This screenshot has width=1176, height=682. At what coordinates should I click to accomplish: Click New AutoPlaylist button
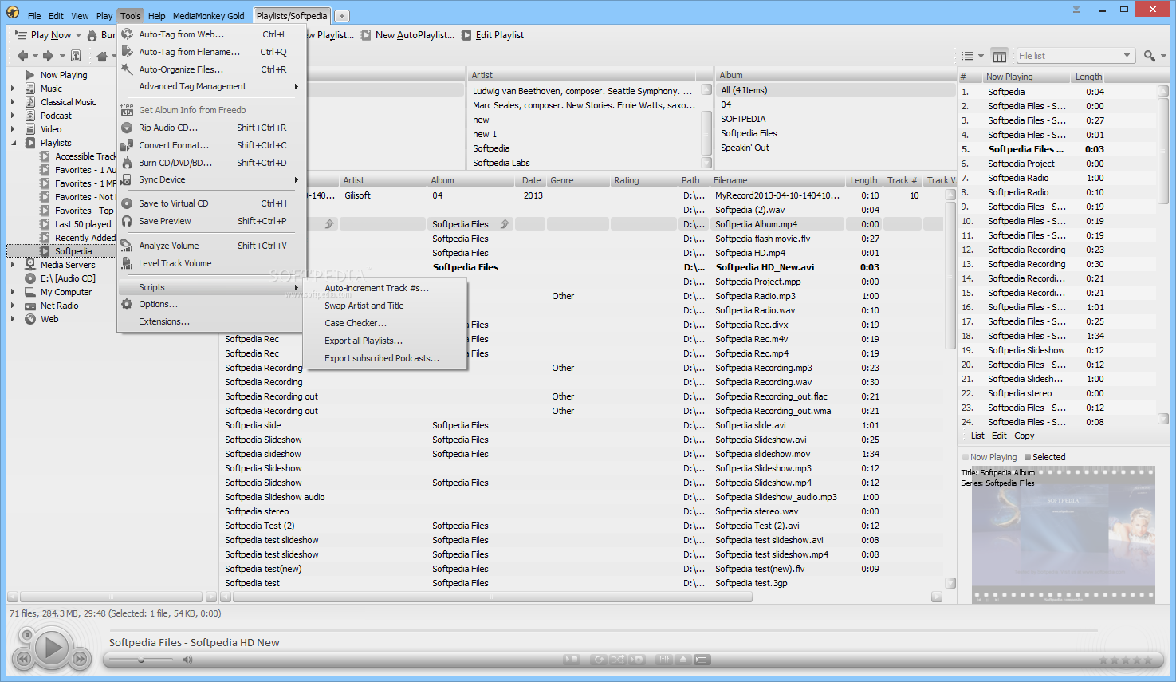pos(407,35)
